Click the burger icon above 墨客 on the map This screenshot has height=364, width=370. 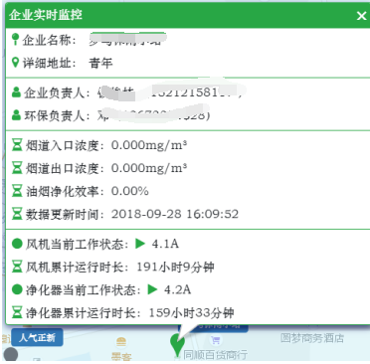(121, 341)
